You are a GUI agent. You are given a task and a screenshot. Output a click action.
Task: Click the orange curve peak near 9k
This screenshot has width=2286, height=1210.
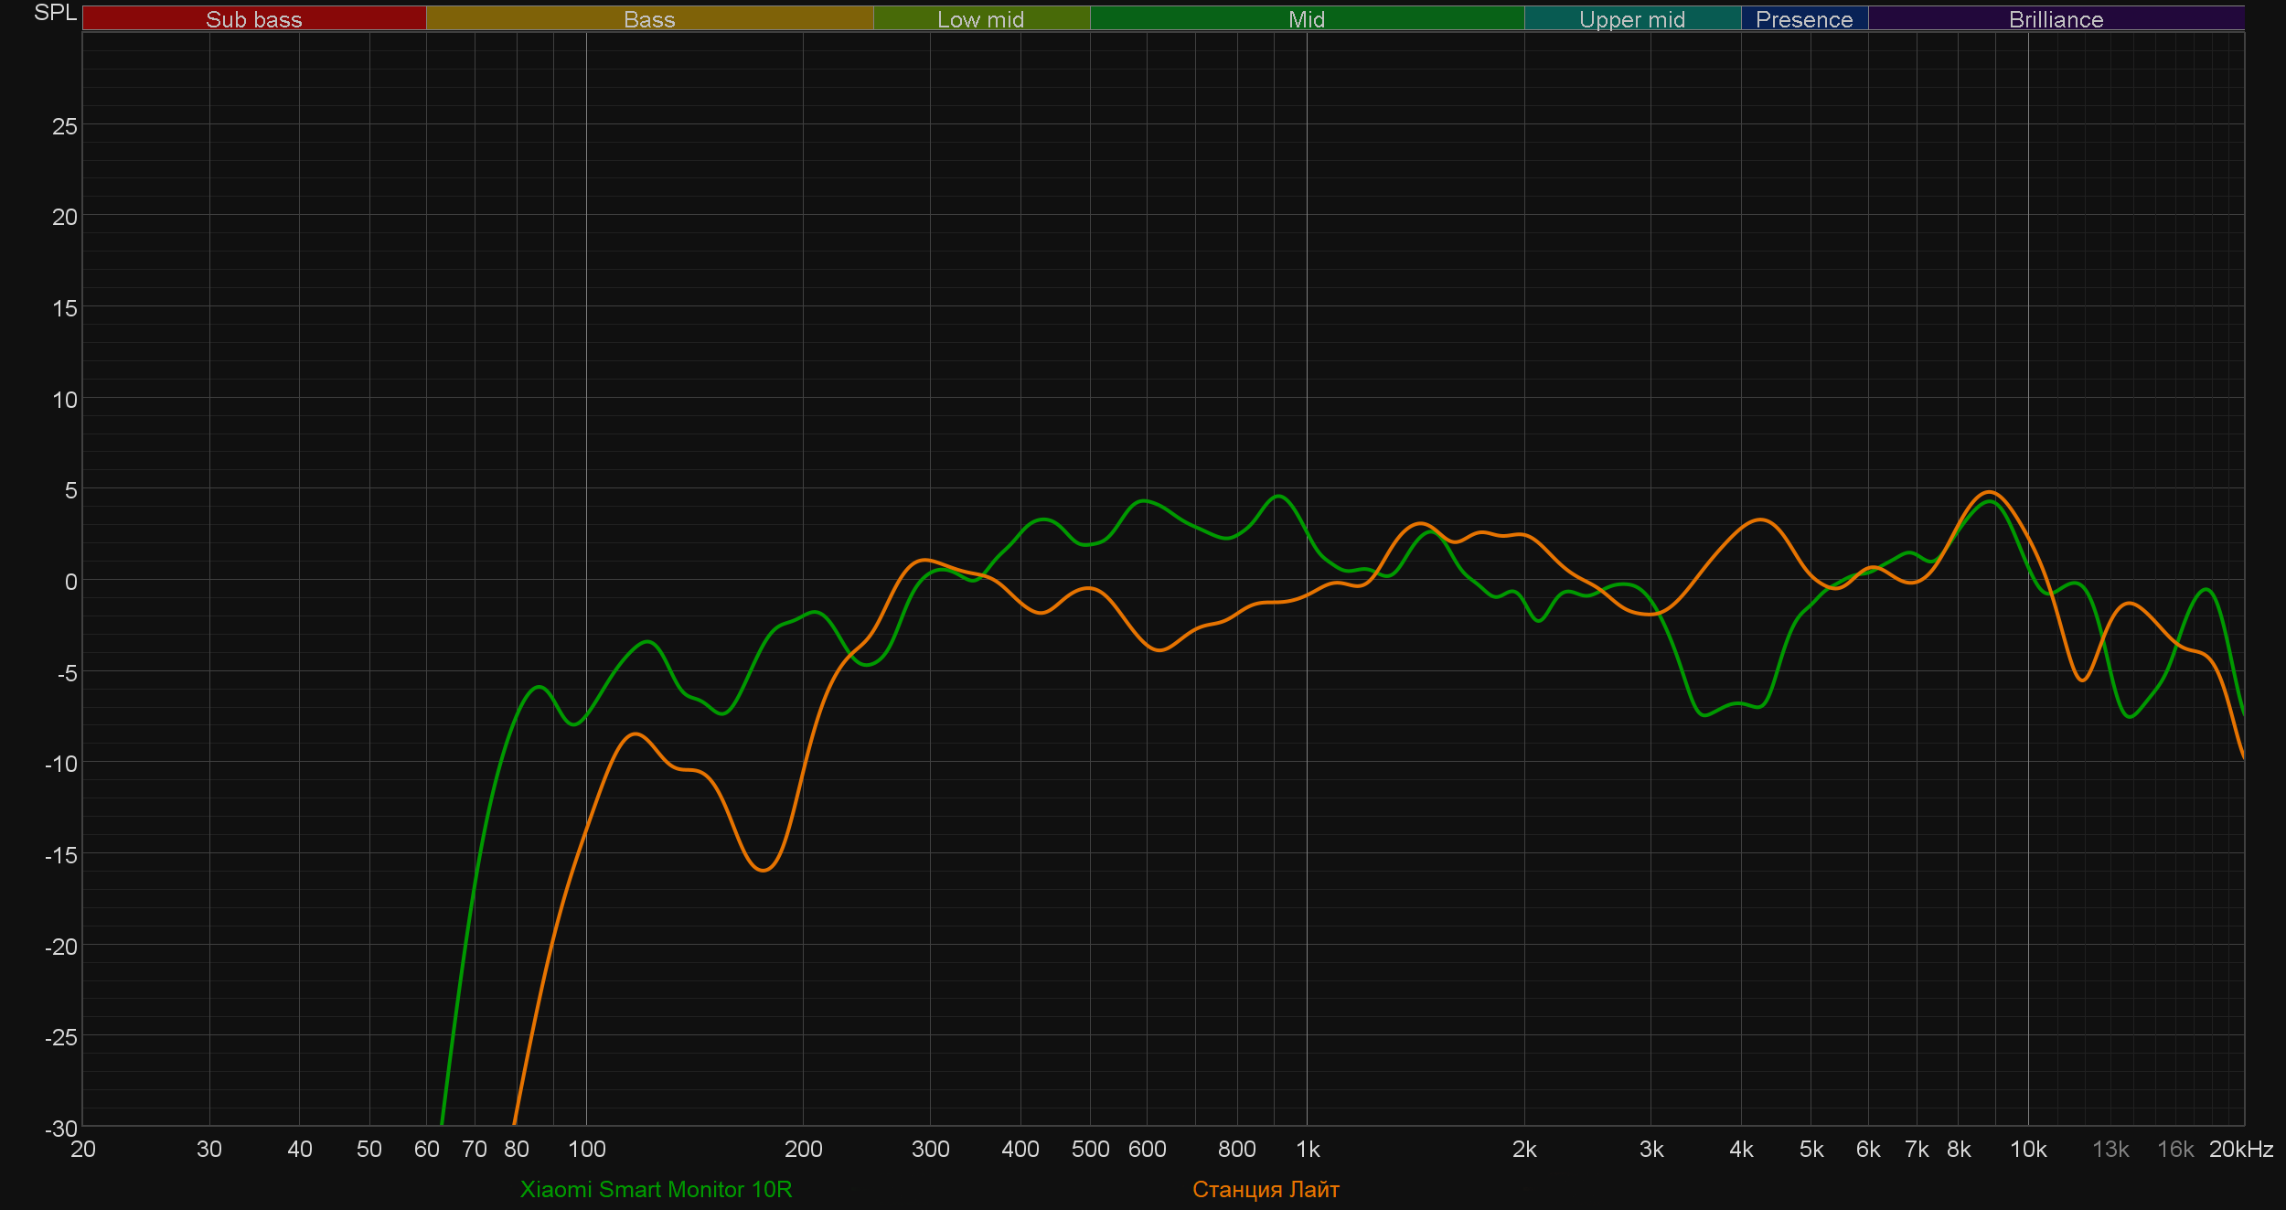tap(1990, 492)
